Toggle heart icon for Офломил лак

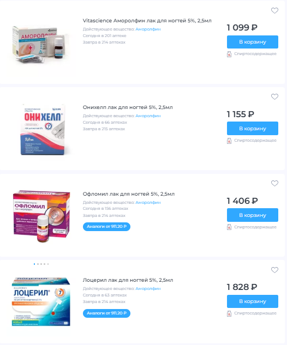coord(274,183)
